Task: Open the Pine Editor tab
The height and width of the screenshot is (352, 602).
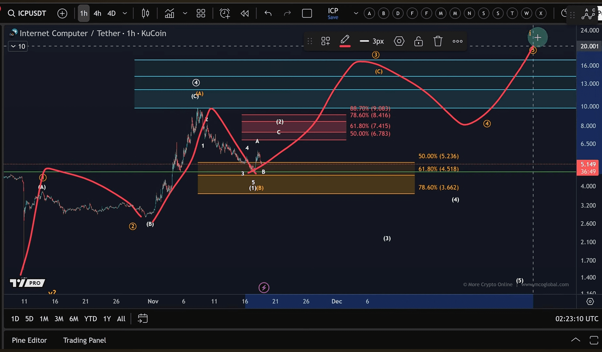Action: [x=29, y=340]
